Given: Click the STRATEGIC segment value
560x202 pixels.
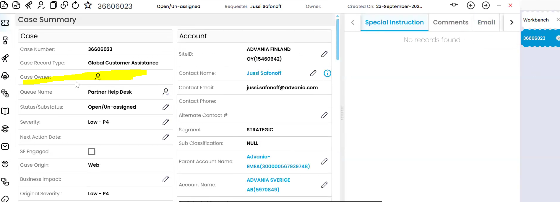Looking at the screenshot, I should [260, 130].
